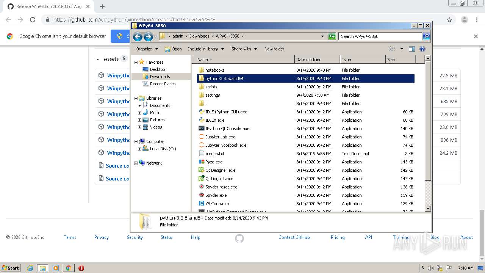Viewport: 485px width, 273px height.
Task: Collapse the Libraries tree node
Action: [136, 98]
